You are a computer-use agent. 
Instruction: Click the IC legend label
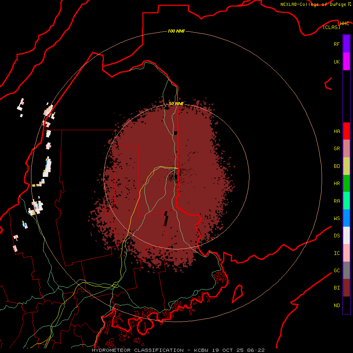point(337,253)
